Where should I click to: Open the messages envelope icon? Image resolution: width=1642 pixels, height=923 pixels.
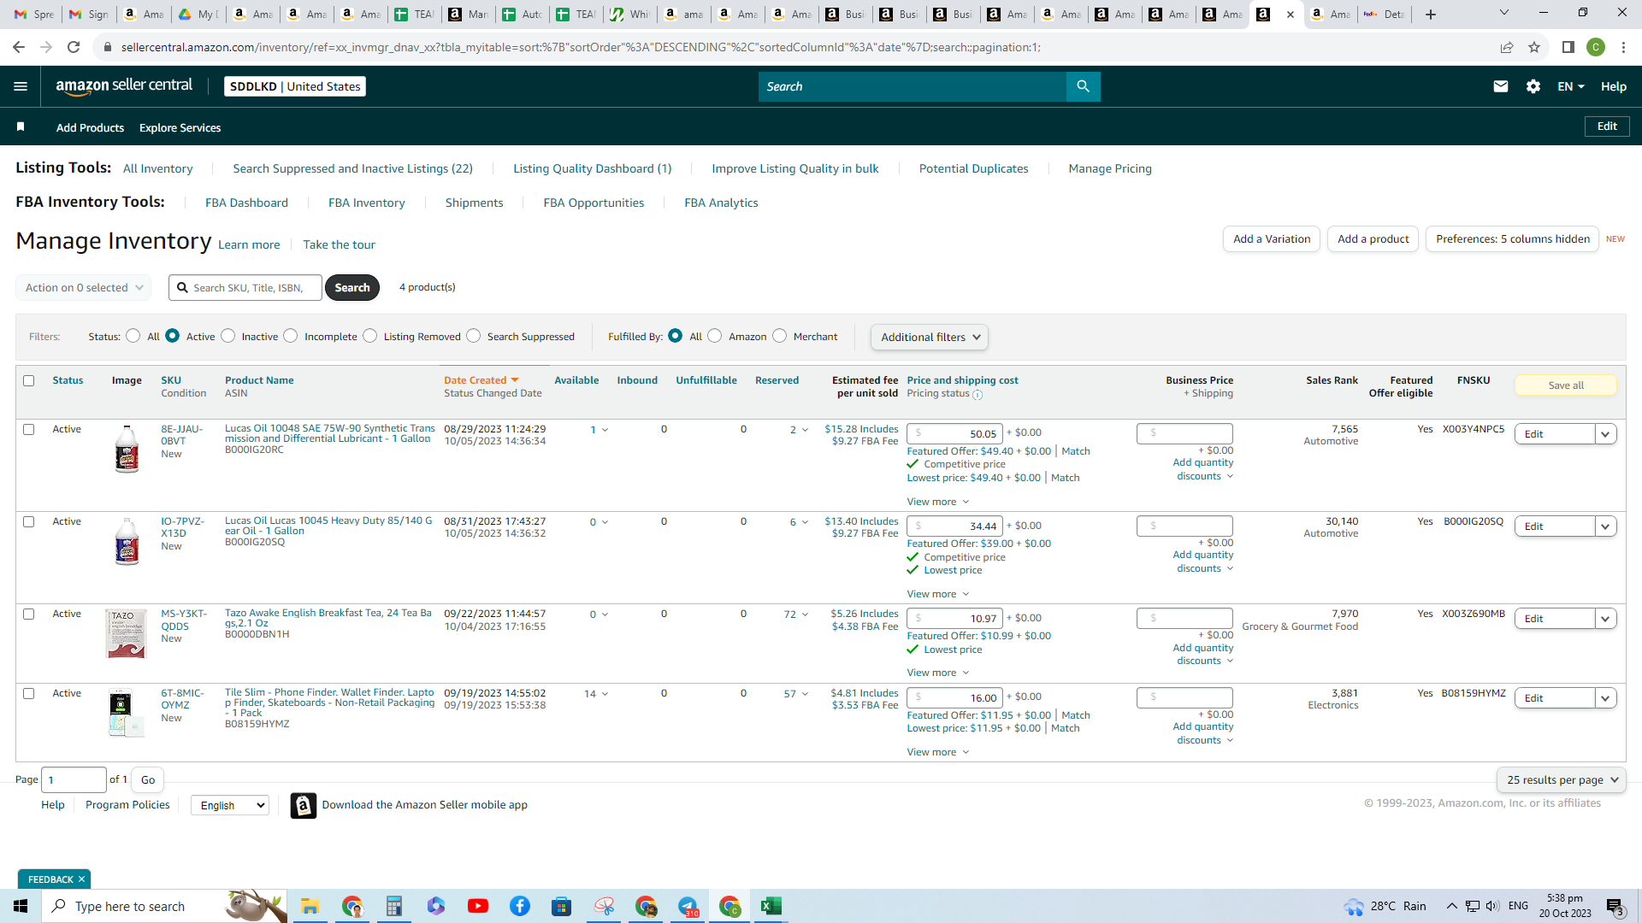click(x=1501, y=86)
